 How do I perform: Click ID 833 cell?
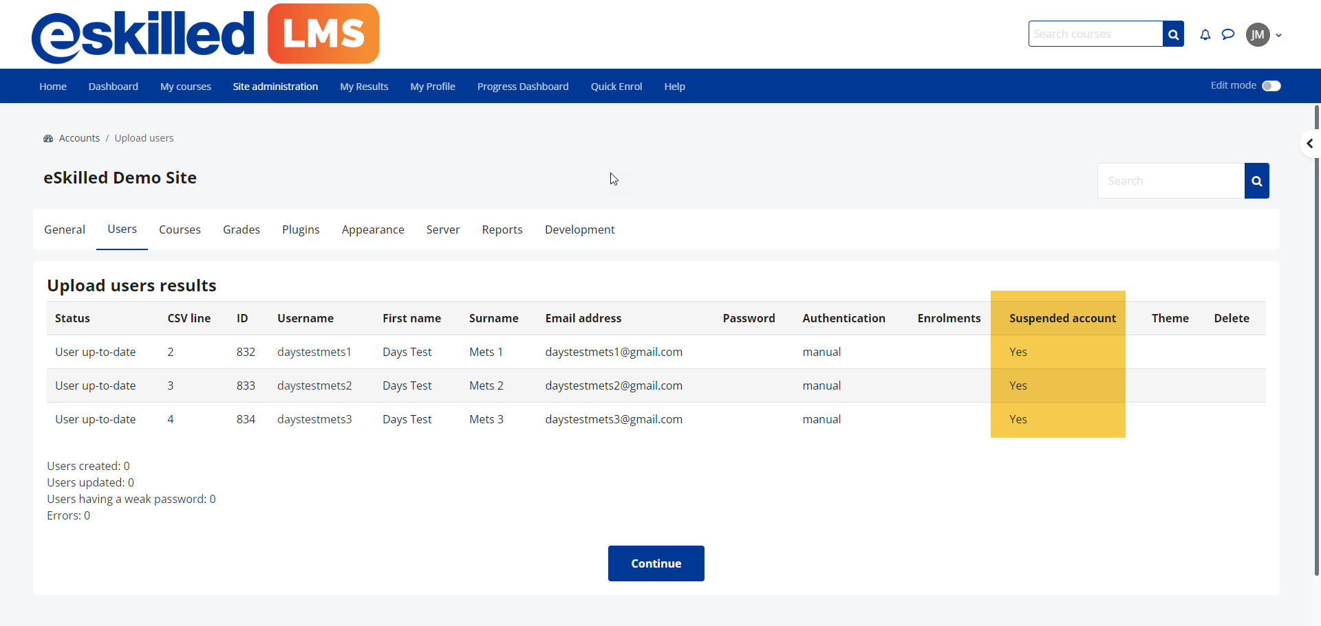pos(246,385)
